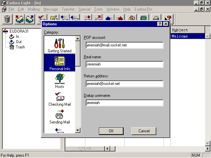The image size is (211, 158).
Task: Click the Cancel button in Options
Action: click(x=144, y=131)
